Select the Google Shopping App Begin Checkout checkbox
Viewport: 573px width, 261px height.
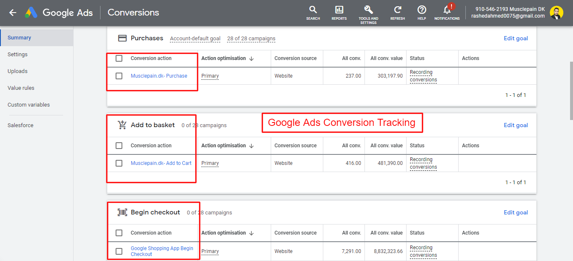119,251
